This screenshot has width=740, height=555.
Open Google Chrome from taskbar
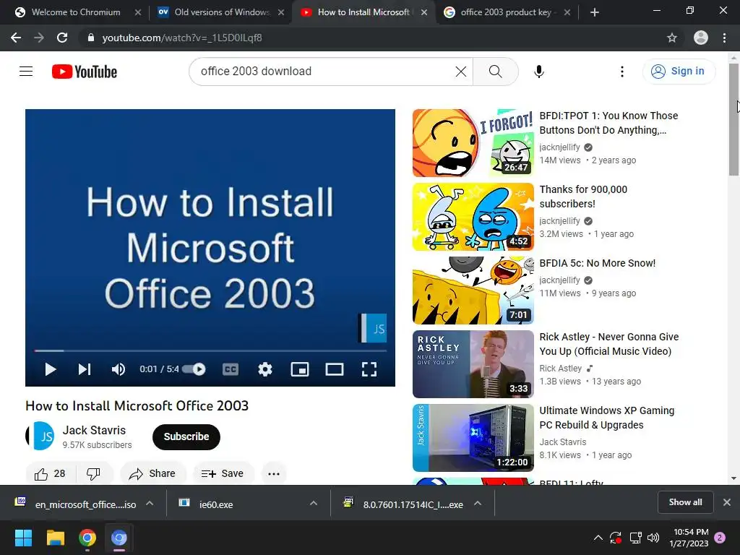(x=87, y=538)
